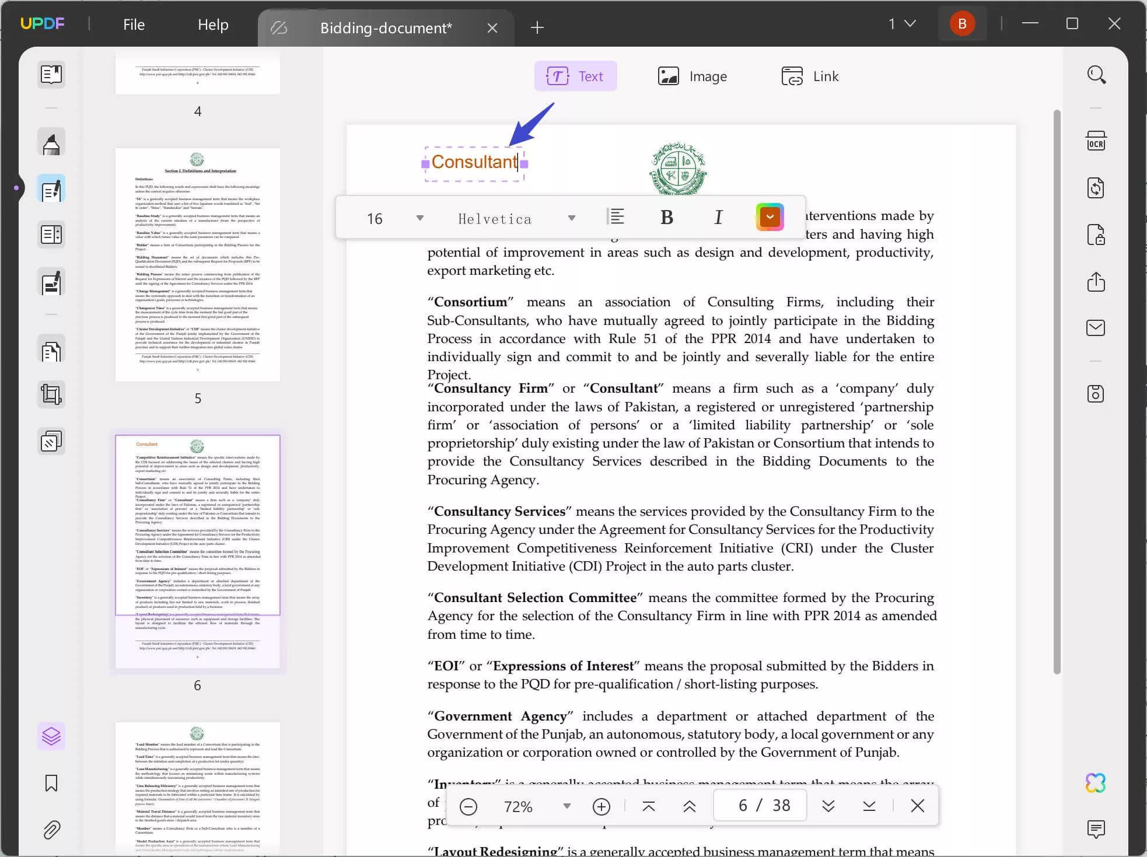
Task: Open the Crop pages tool
Action: tap(51, 394)
